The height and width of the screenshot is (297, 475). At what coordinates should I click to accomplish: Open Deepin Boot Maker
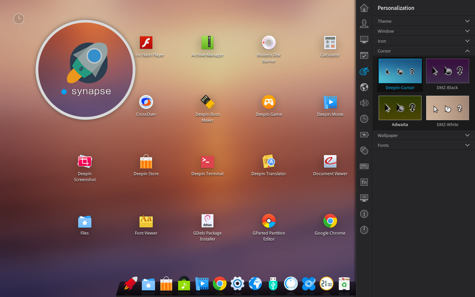tap(207, 102)
